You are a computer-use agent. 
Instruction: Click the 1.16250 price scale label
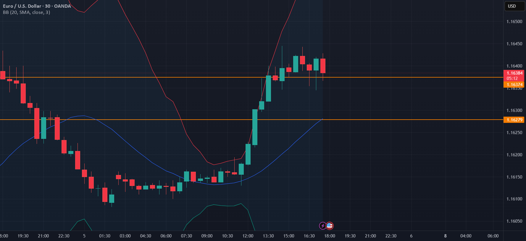tap(514, 133)
